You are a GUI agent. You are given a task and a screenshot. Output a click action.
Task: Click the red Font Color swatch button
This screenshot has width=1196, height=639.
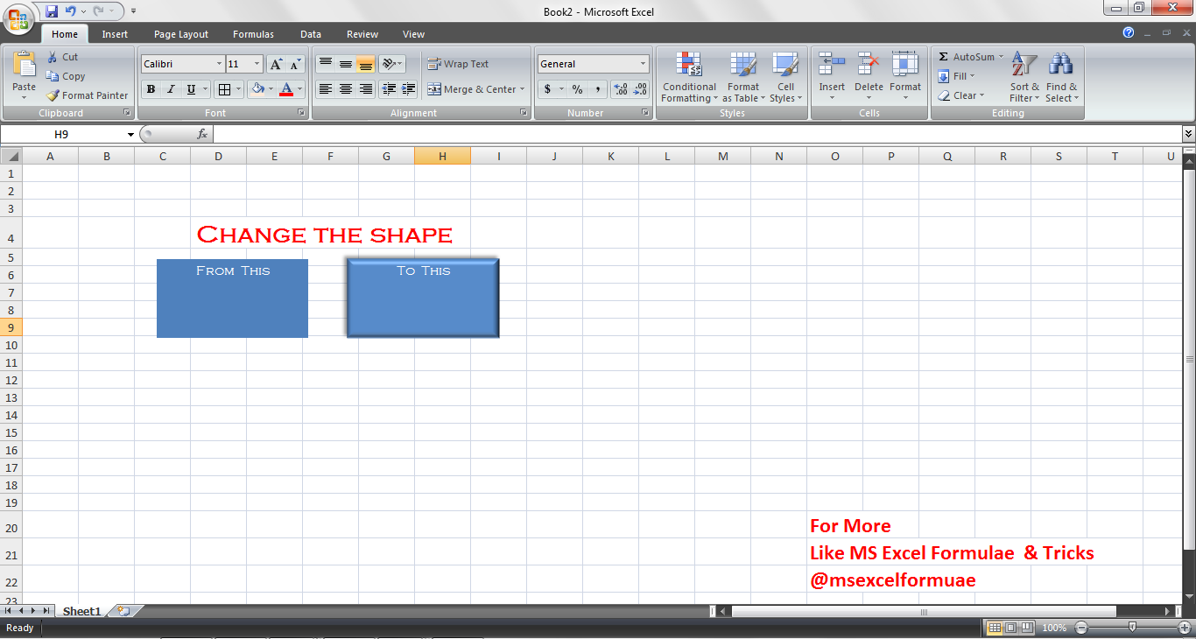coord(285,89)
